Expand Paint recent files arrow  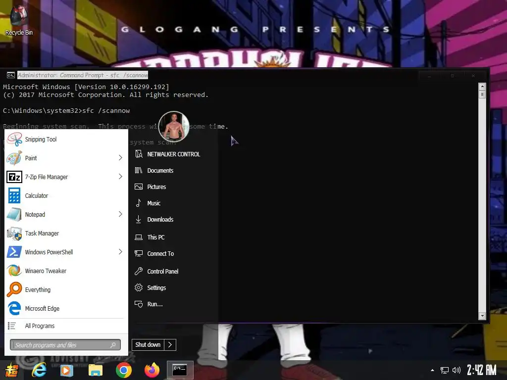[120, 158]
